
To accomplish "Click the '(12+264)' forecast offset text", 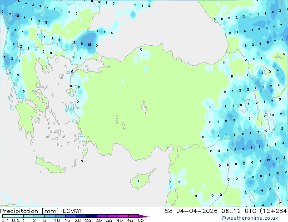I will point(274,211).
